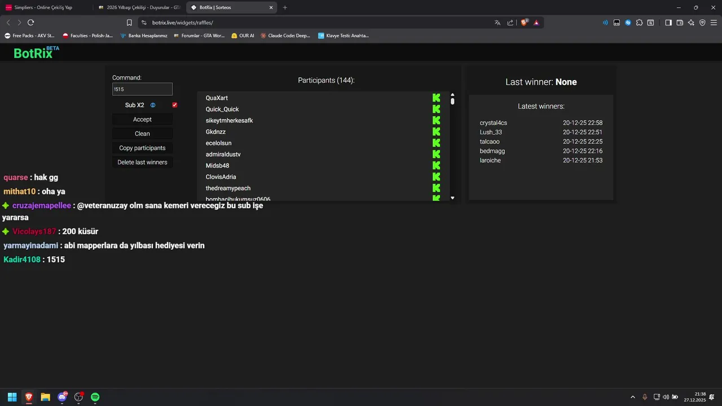This screenshot has height=406, width=722.
Task: Switch to the 2026 Yılbaşı Çekilişi tab
Action: [139, 7]
